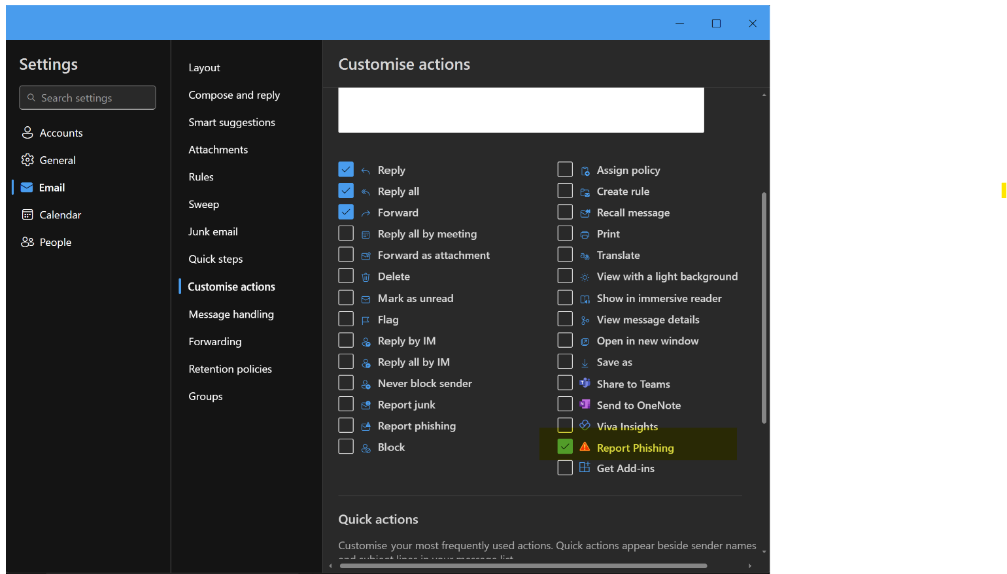The height and width of the screenshot is (574, 1007).
Task: Click the Reply arrow icon
Action: click(x=365, y=169)
